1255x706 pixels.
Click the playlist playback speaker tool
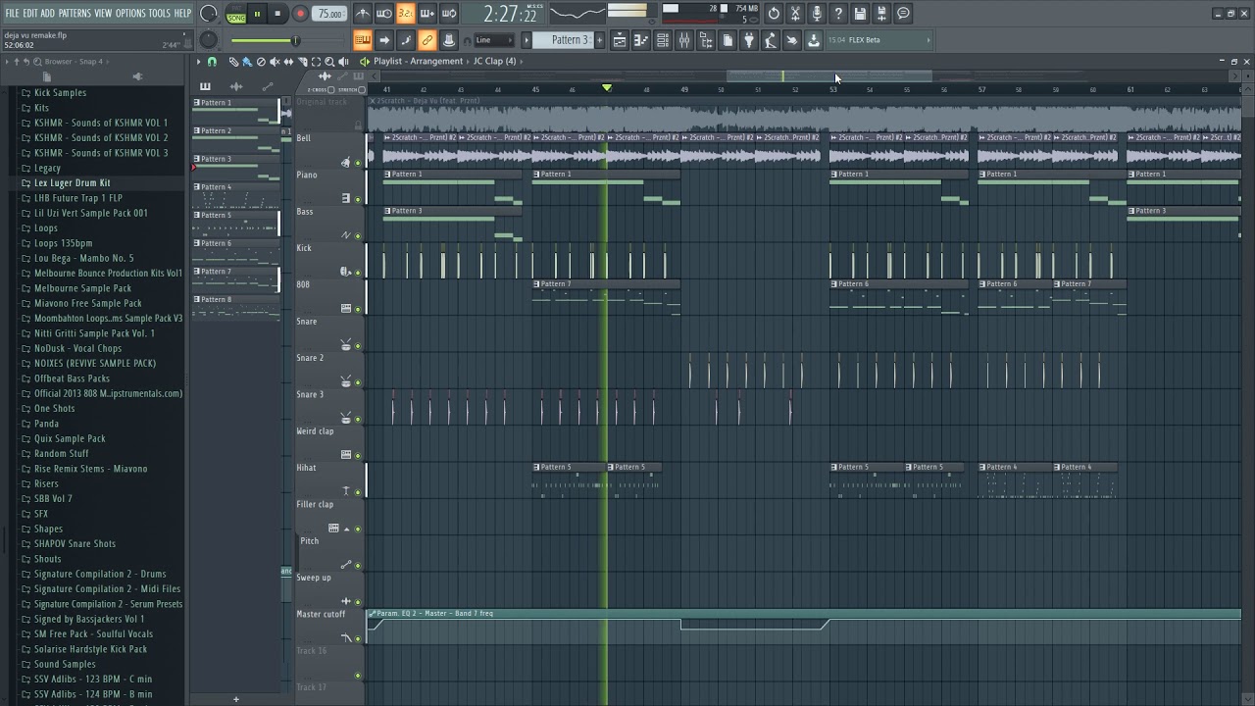[x=343, y=62]
